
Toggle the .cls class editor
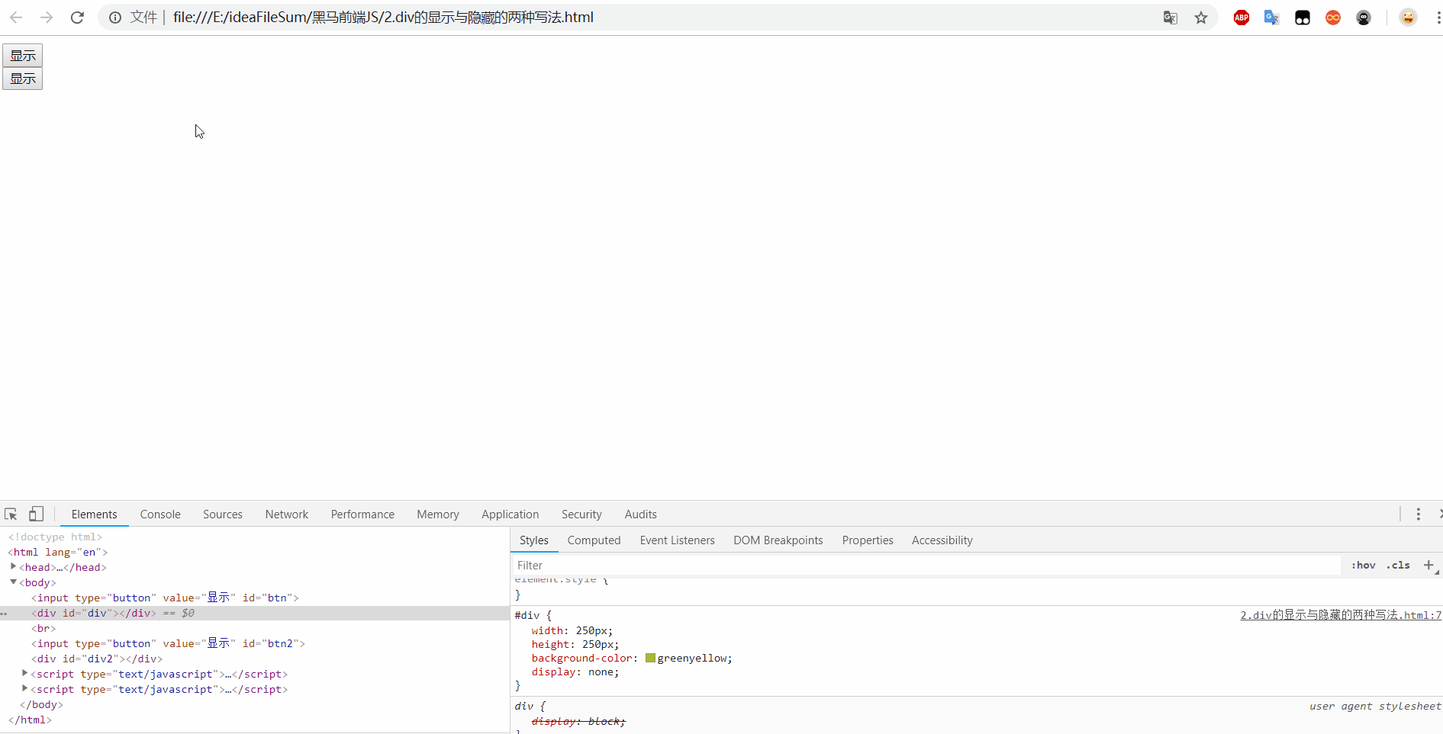point(1399,565)
